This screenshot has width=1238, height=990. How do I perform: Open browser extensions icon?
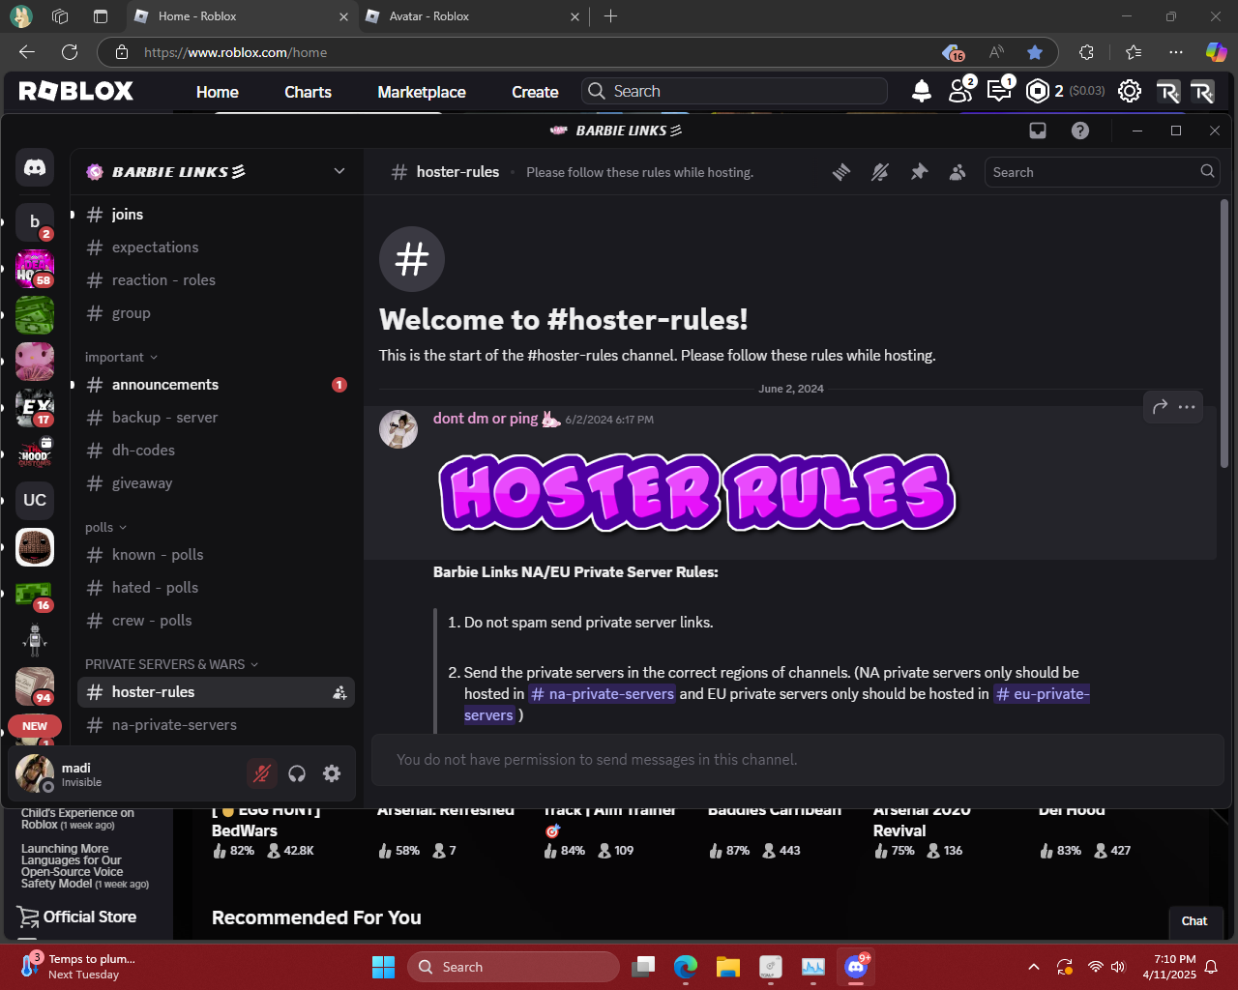tap(1086, 52)
